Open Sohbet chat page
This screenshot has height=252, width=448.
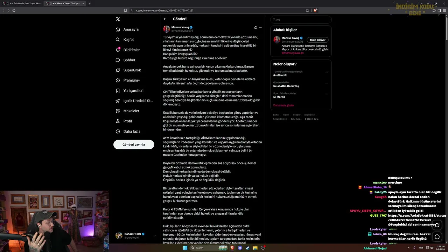coord(125,60)
